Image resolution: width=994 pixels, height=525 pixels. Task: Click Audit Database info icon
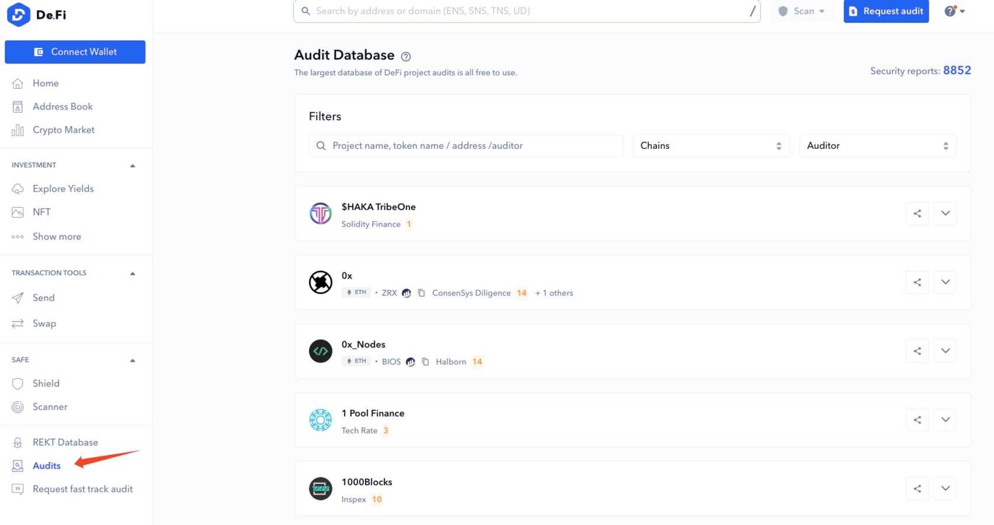pyautogui.click(x=406, y=57)
